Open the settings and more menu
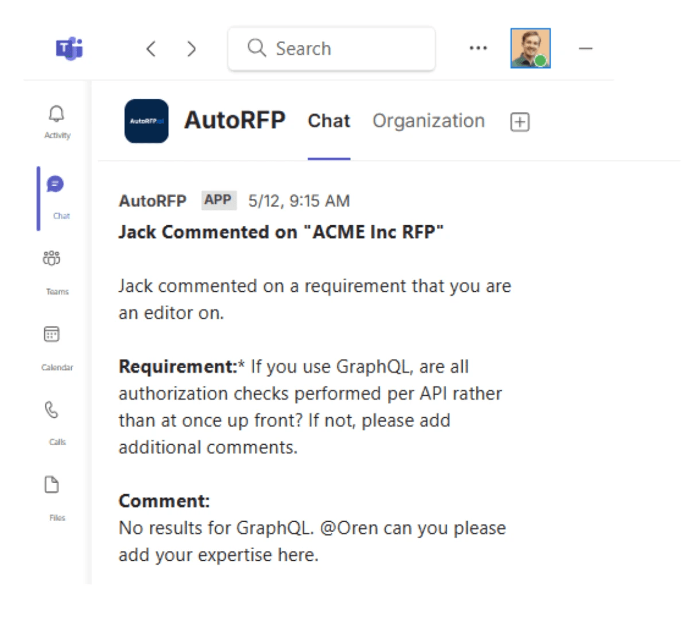 [x=478, y=48]
